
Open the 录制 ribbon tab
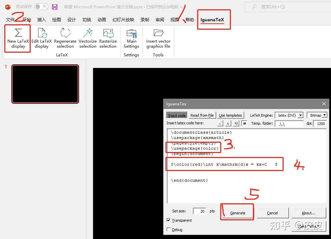(144, 20)
